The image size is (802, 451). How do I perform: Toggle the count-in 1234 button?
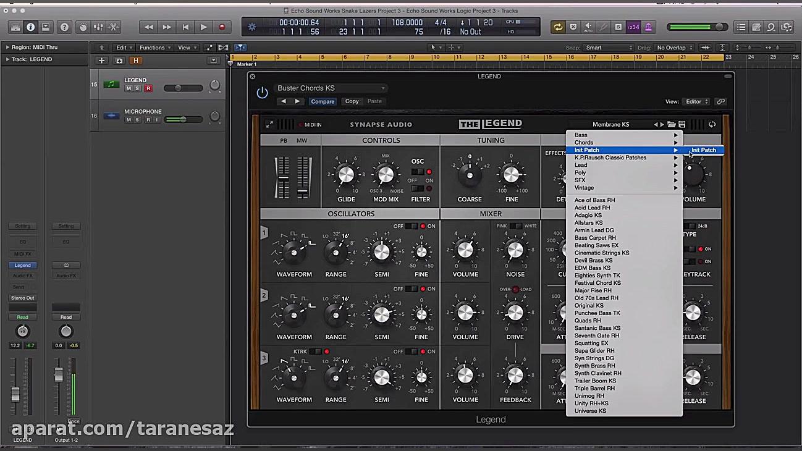click(x=633, y=27)
